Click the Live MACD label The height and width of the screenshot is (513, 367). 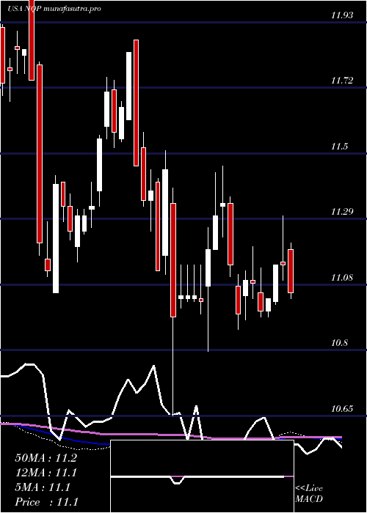coord(309,493)
